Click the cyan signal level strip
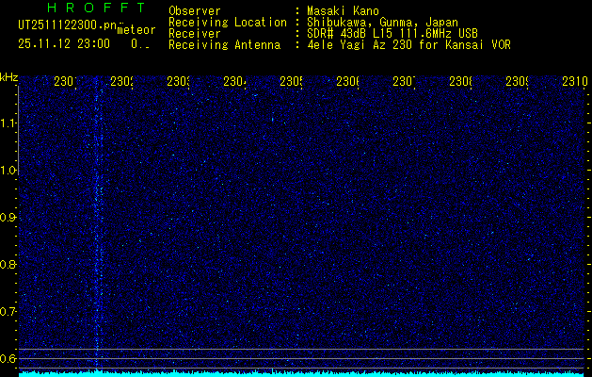Viewport: 592px width, 377px height. coord(301,373)
